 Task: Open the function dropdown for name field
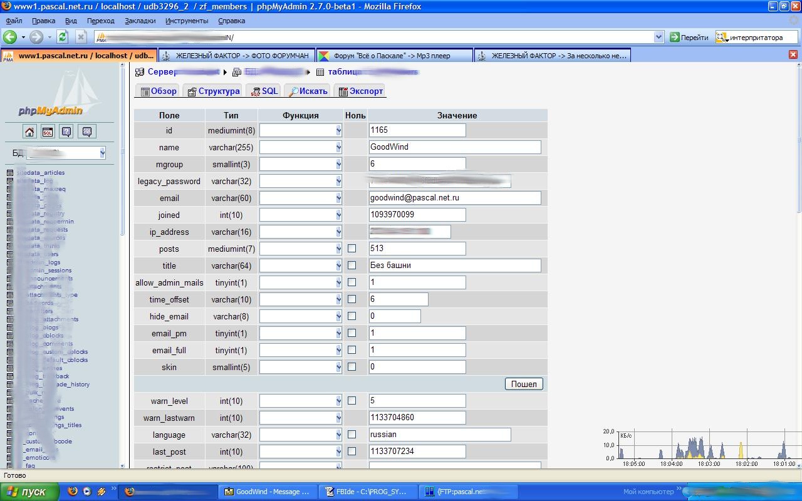[300, 147]
